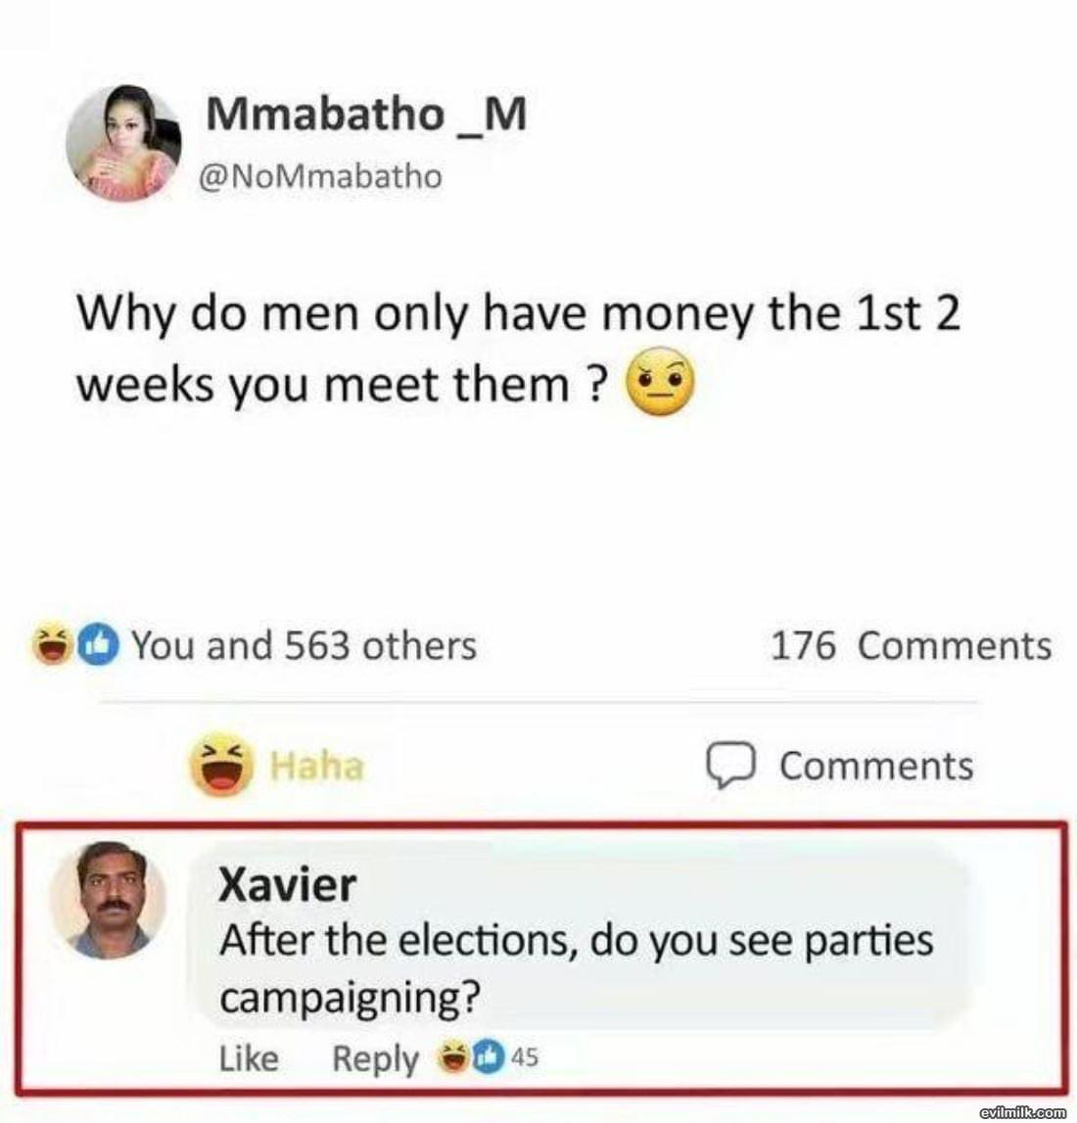Click the blue thumbs-up icon beside the reaction count
This screenshot has width=1077, height=1123.
point(97,644)
